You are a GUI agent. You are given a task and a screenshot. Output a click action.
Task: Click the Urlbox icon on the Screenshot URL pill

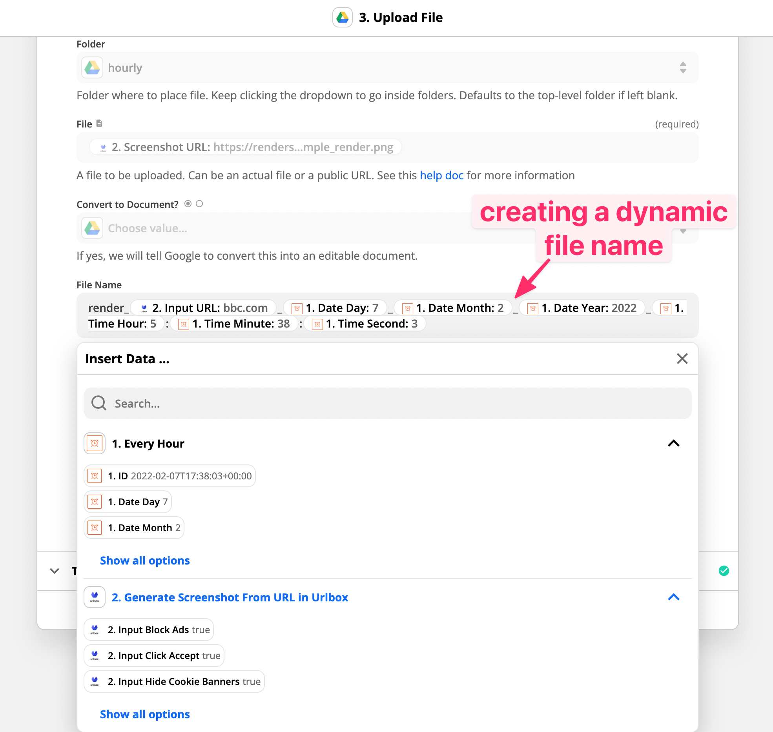pos(103,147)
